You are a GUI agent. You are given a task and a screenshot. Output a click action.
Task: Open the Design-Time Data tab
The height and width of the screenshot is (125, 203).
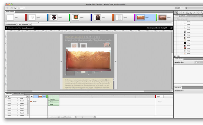19,93
